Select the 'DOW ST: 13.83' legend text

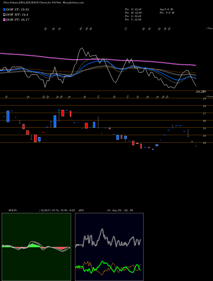17,9
